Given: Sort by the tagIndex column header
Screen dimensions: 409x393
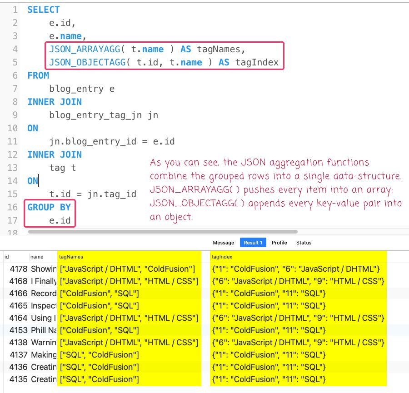Looking at the screenshot, I should pos(223,257).
